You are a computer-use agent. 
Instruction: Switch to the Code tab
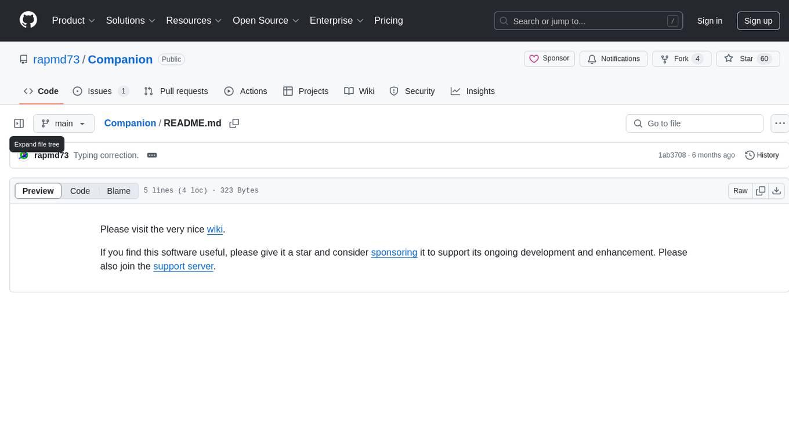coord(41,91)
